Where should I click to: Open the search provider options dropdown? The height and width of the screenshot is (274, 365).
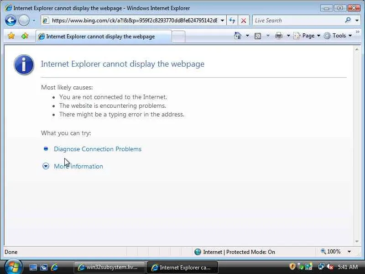tap(357, 21)
